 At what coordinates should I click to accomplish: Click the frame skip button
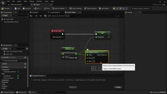tap(117, 8)
